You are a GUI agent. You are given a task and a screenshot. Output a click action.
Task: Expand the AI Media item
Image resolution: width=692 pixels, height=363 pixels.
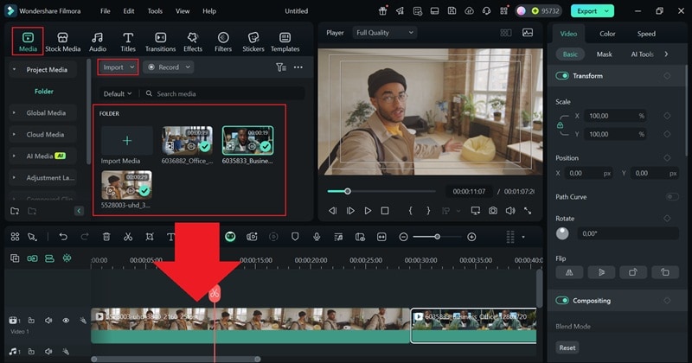tap(14, 156)
